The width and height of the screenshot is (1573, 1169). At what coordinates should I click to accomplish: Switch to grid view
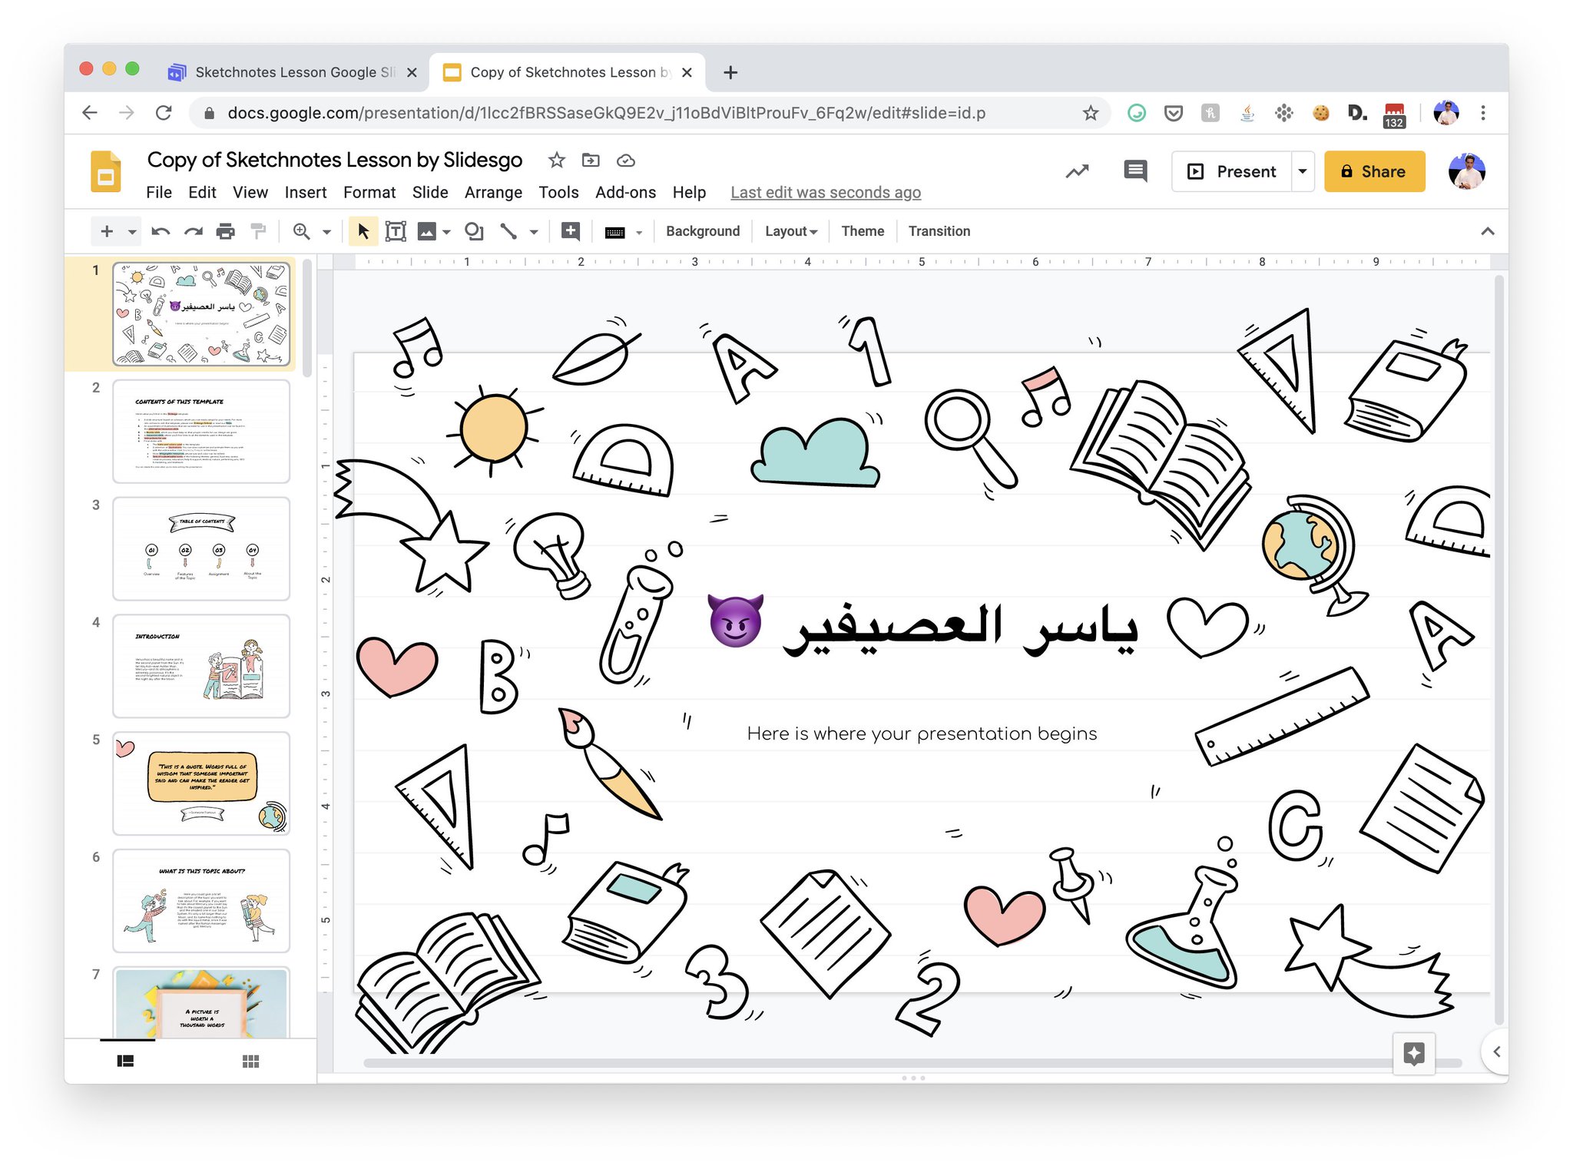[x=250, y=1061]
